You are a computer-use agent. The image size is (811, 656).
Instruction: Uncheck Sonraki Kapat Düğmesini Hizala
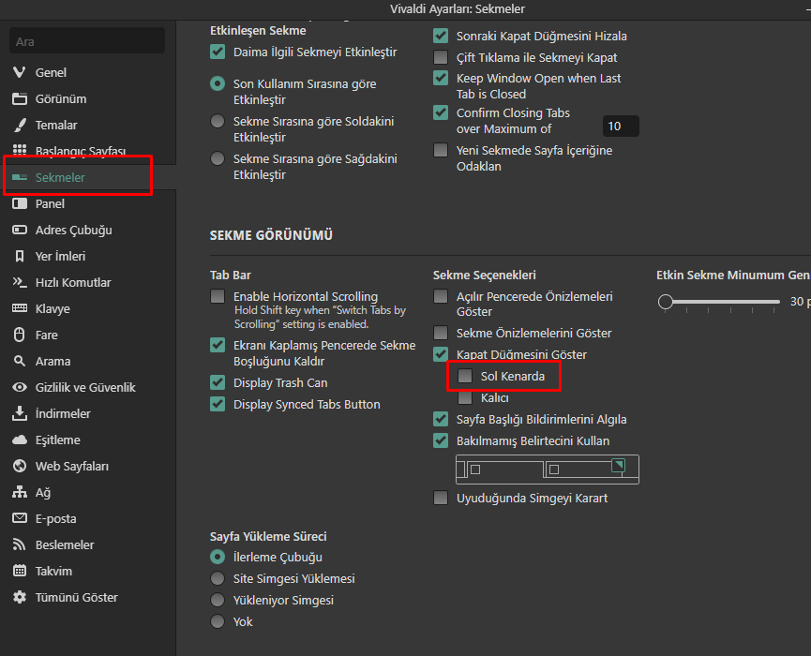click(441, 36)
